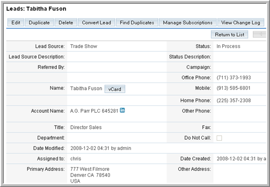Viewport: 270px width, 187px height.
Task: Click the Lead Source Description label
Action: (x=37, y=57)
